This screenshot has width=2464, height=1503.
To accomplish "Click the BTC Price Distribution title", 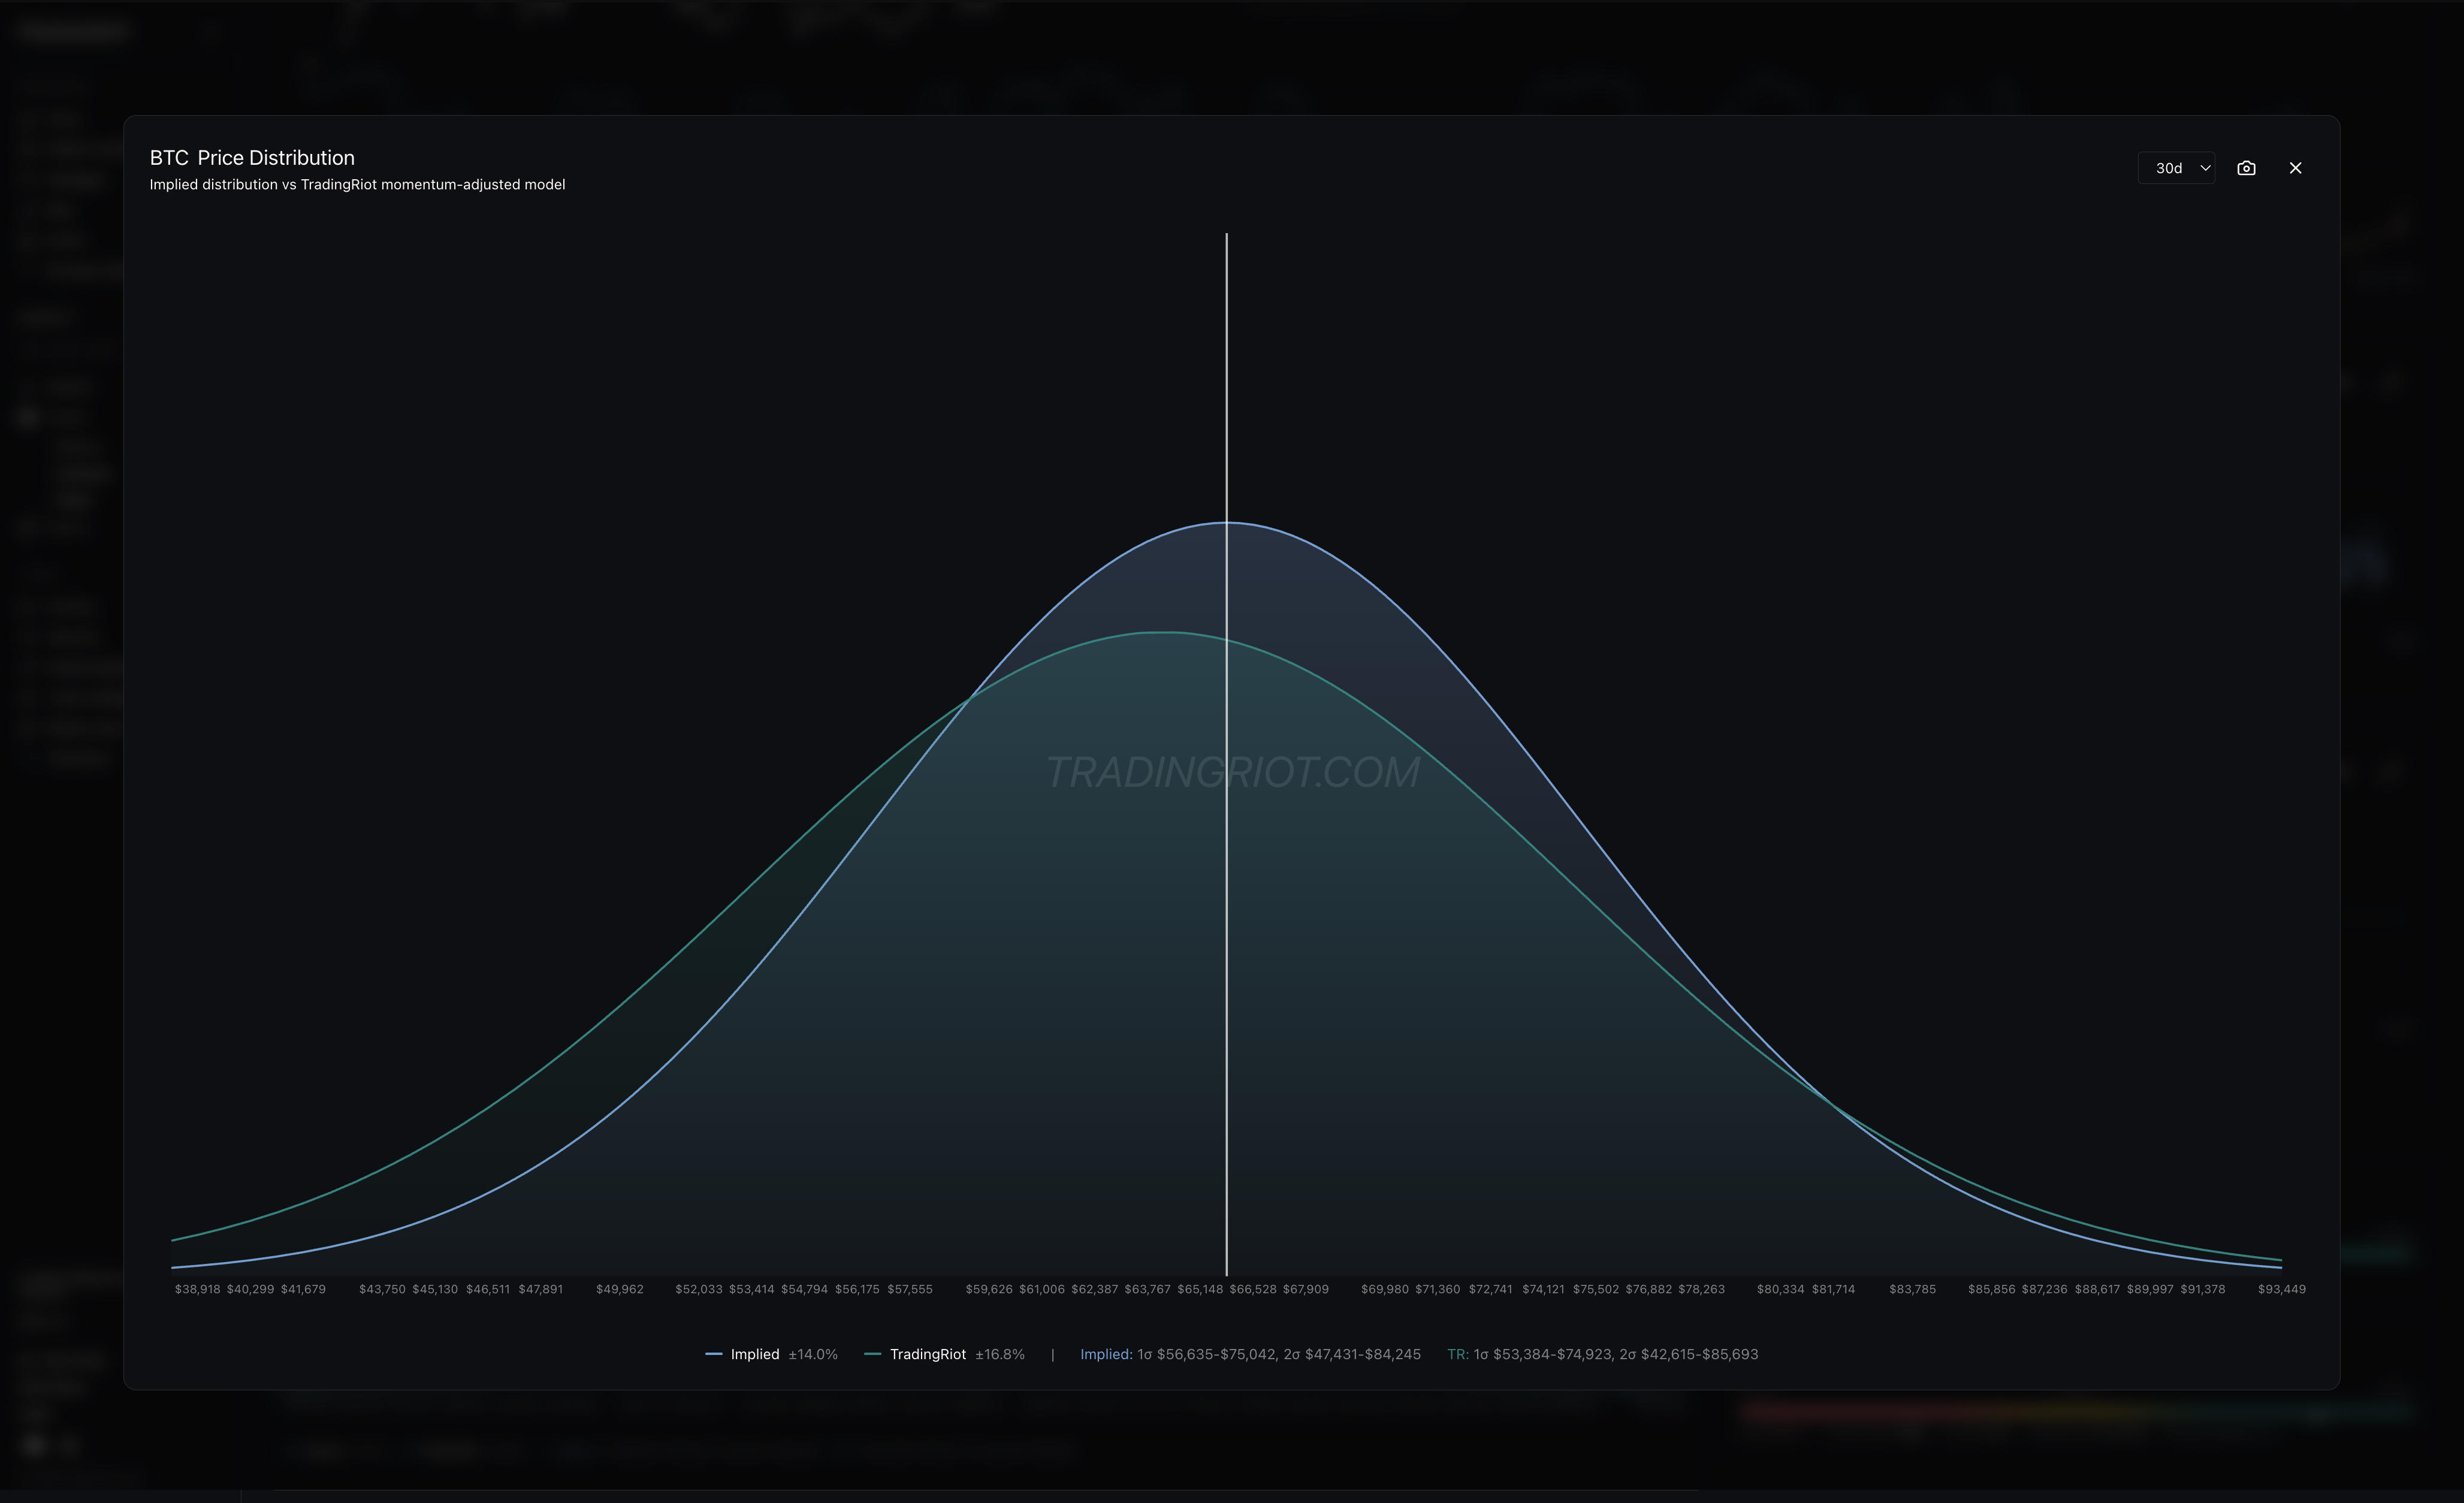I will coord(252,158).
